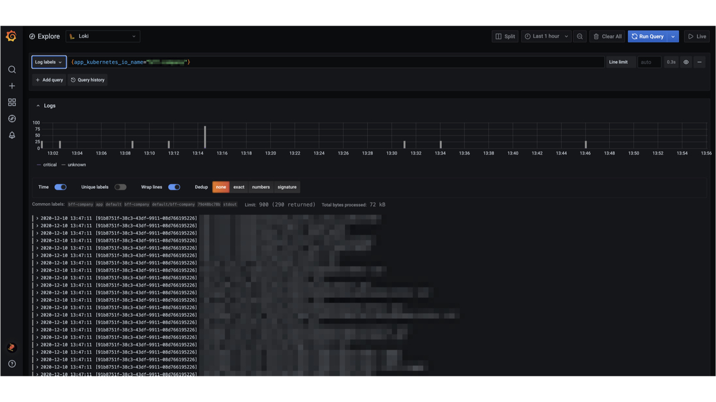
Task: Split the Explore view
Action: 505,36
